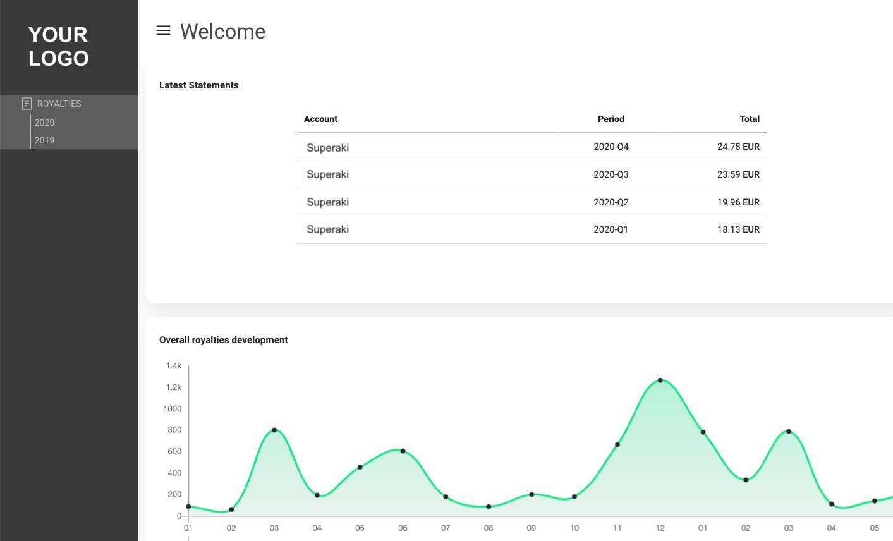This screenshot has height=541, width=893.
Task: Click the chart peak point at month 12
Action: [x=660, y=380]
